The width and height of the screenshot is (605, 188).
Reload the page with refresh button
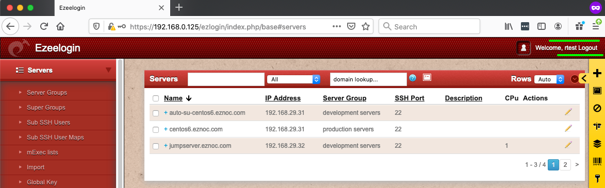pyautogui.click(x=44, y=27)
